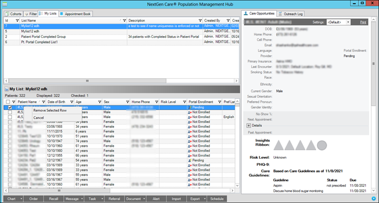
Task: Click the List Name column filter icon
Action: tap(124, 21)
